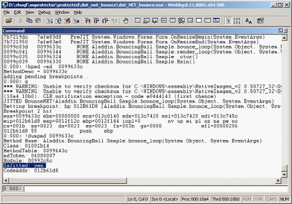Open the Call Stack window toolbar icon
This screenshot has width=292, height=204.
(181, 21)
